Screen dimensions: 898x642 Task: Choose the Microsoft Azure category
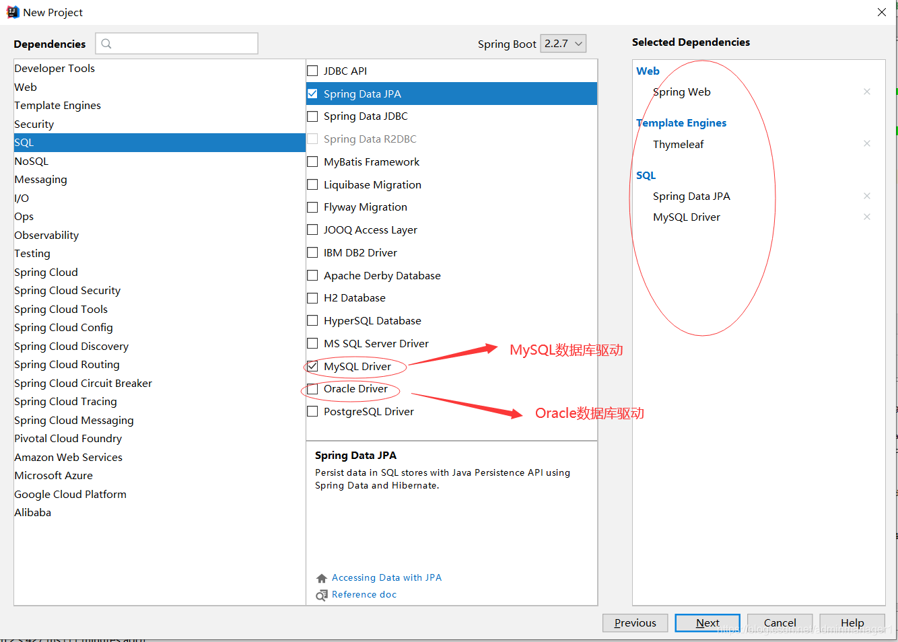point(160,476)
